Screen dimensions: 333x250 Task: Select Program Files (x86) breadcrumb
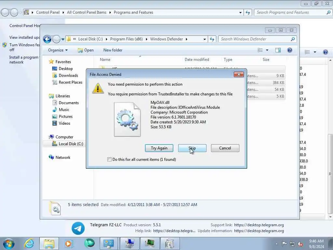click(127, 39)
